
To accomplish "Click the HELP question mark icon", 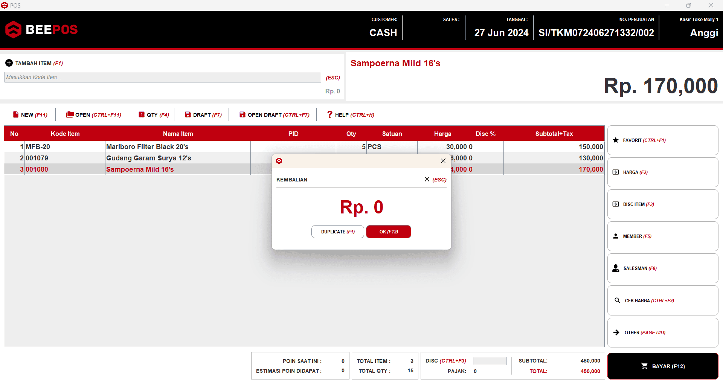I will coord(330,114).
